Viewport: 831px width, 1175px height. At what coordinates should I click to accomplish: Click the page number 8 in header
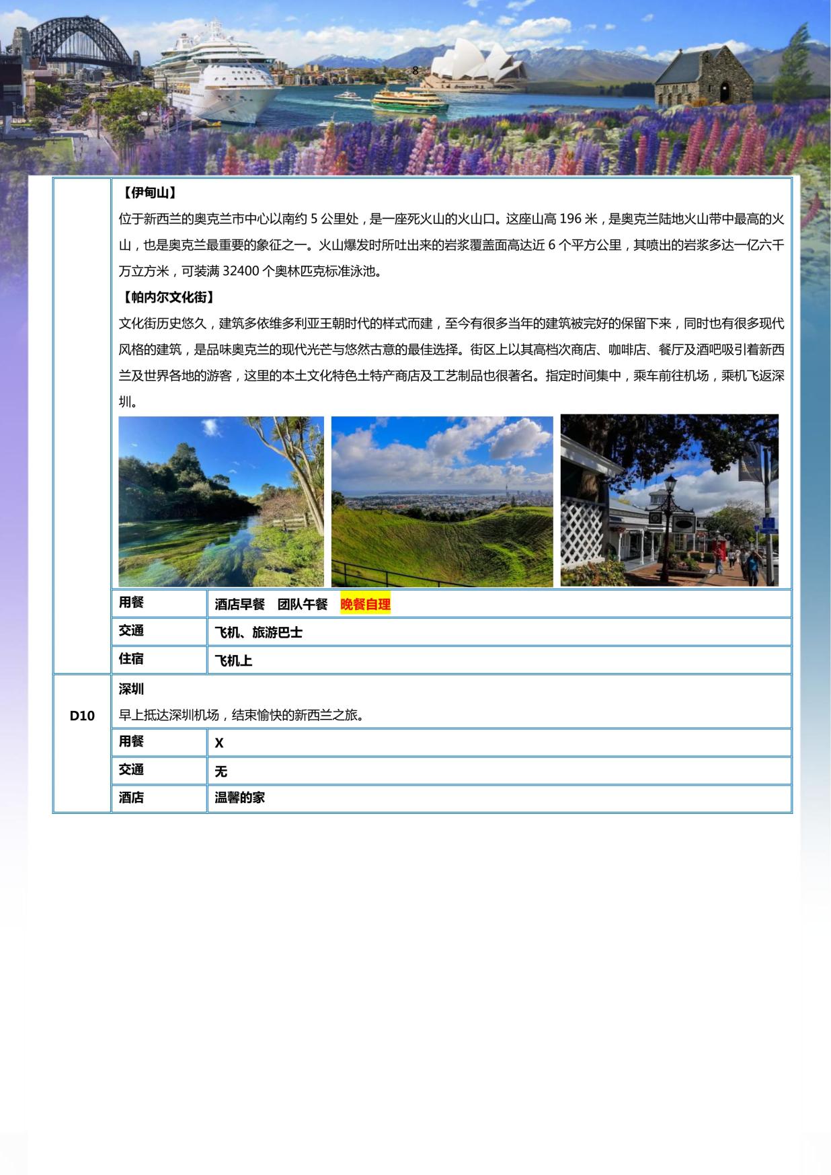click(x=415, y=71)
